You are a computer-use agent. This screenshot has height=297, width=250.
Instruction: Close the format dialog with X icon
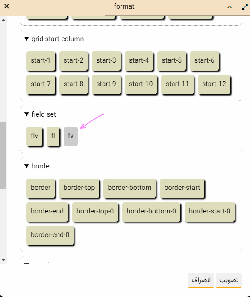click(6, 6)
